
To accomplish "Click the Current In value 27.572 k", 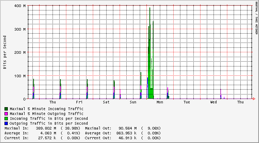I will pos(47,138).
